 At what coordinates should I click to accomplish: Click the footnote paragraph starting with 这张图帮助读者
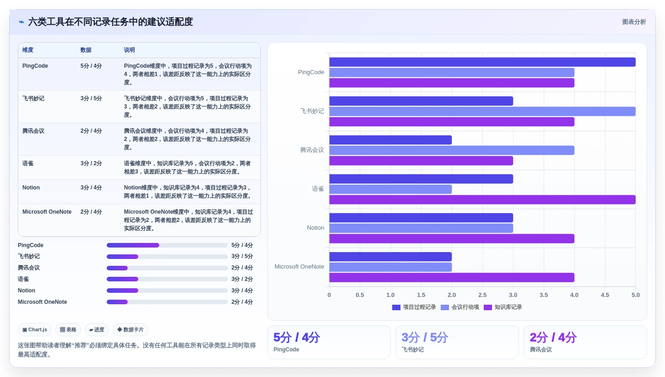[137, 350]
